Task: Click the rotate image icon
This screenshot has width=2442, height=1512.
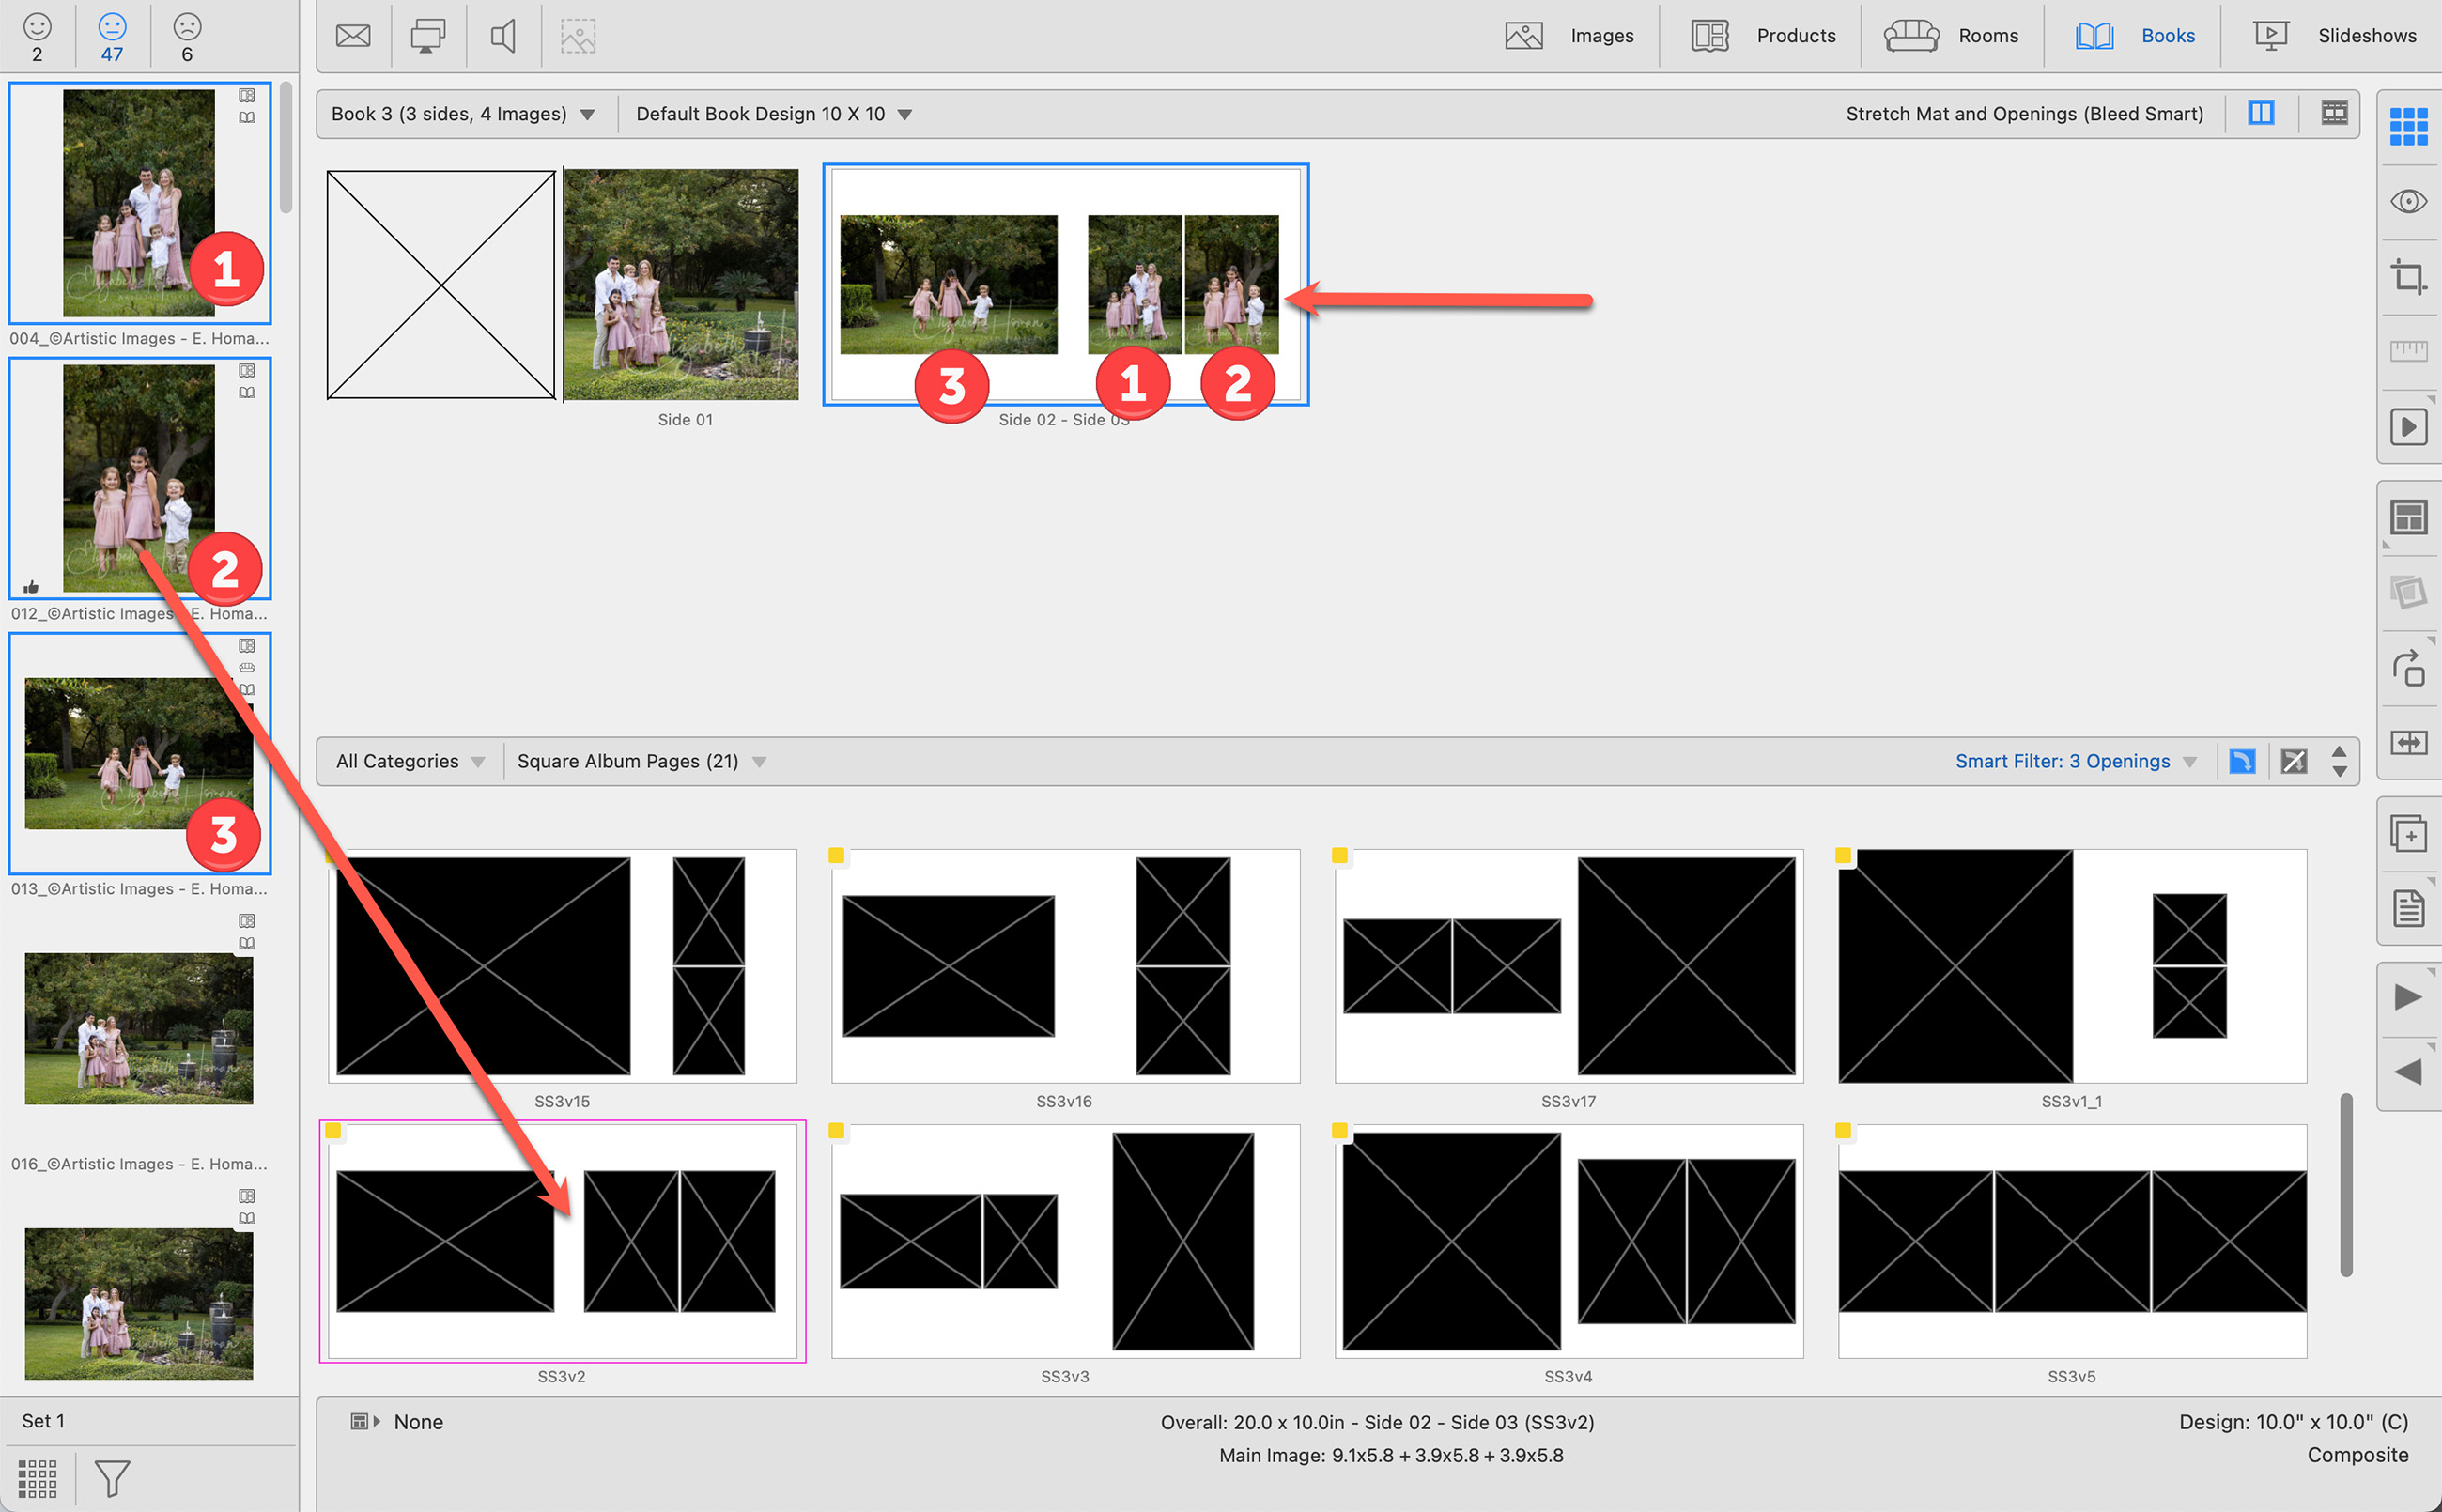Action: 2408,668
